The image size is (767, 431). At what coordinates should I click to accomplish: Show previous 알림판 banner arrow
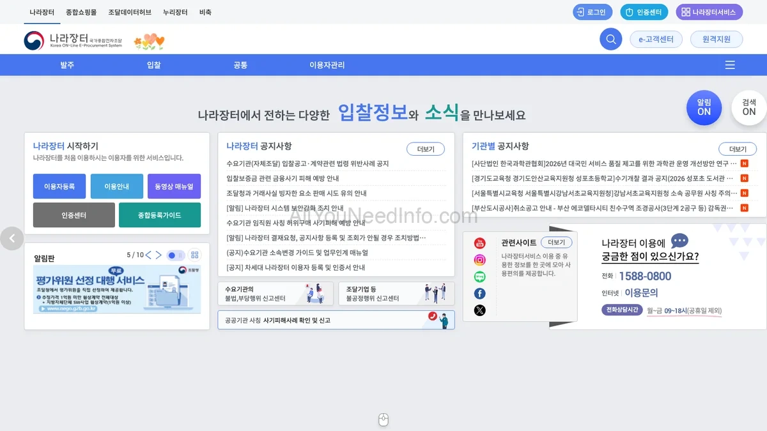pyautogui.click(x=149, y=255)
